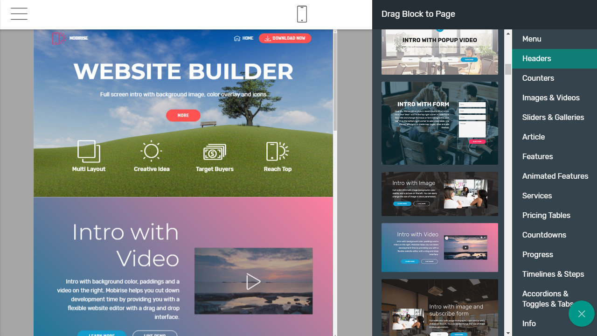Click the DOWNLOAD NOW button
The width and height of the screenshot is (597, 336).
coord(285,38)
